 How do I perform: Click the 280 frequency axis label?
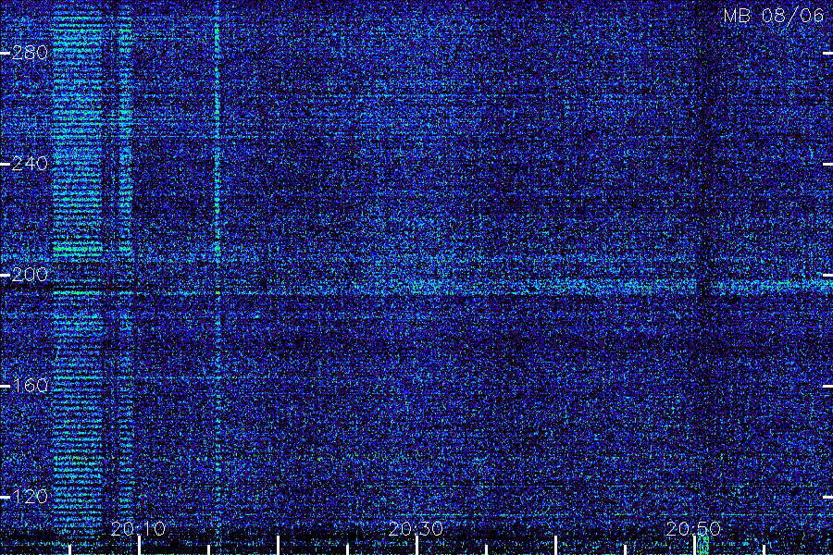point(30,53)
